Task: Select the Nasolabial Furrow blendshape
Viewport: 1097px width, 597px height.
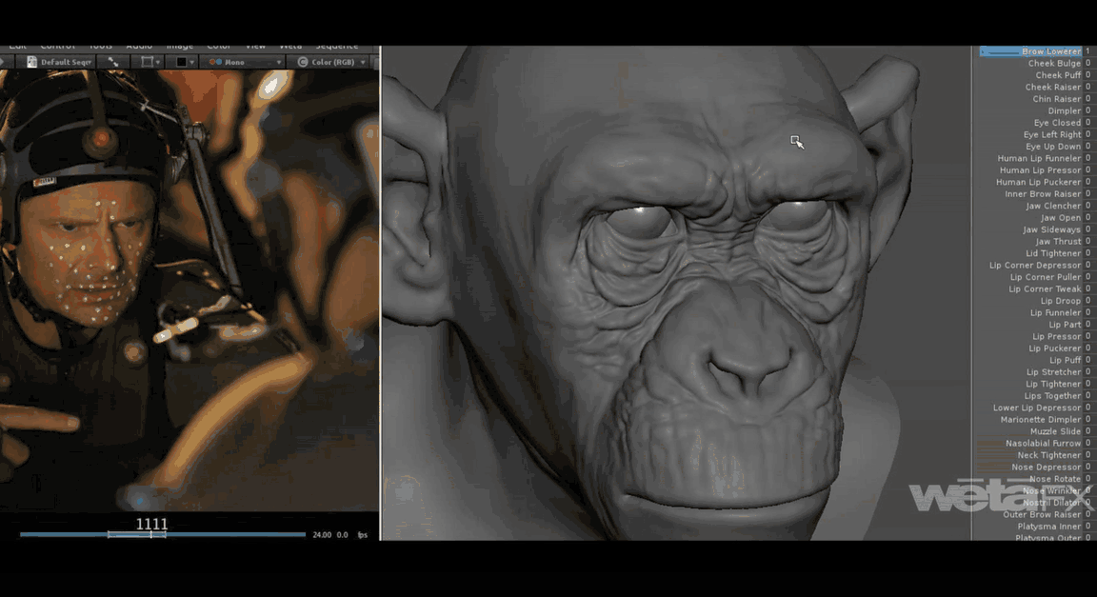Action: pyautogui.click(x=1043, y=444)
